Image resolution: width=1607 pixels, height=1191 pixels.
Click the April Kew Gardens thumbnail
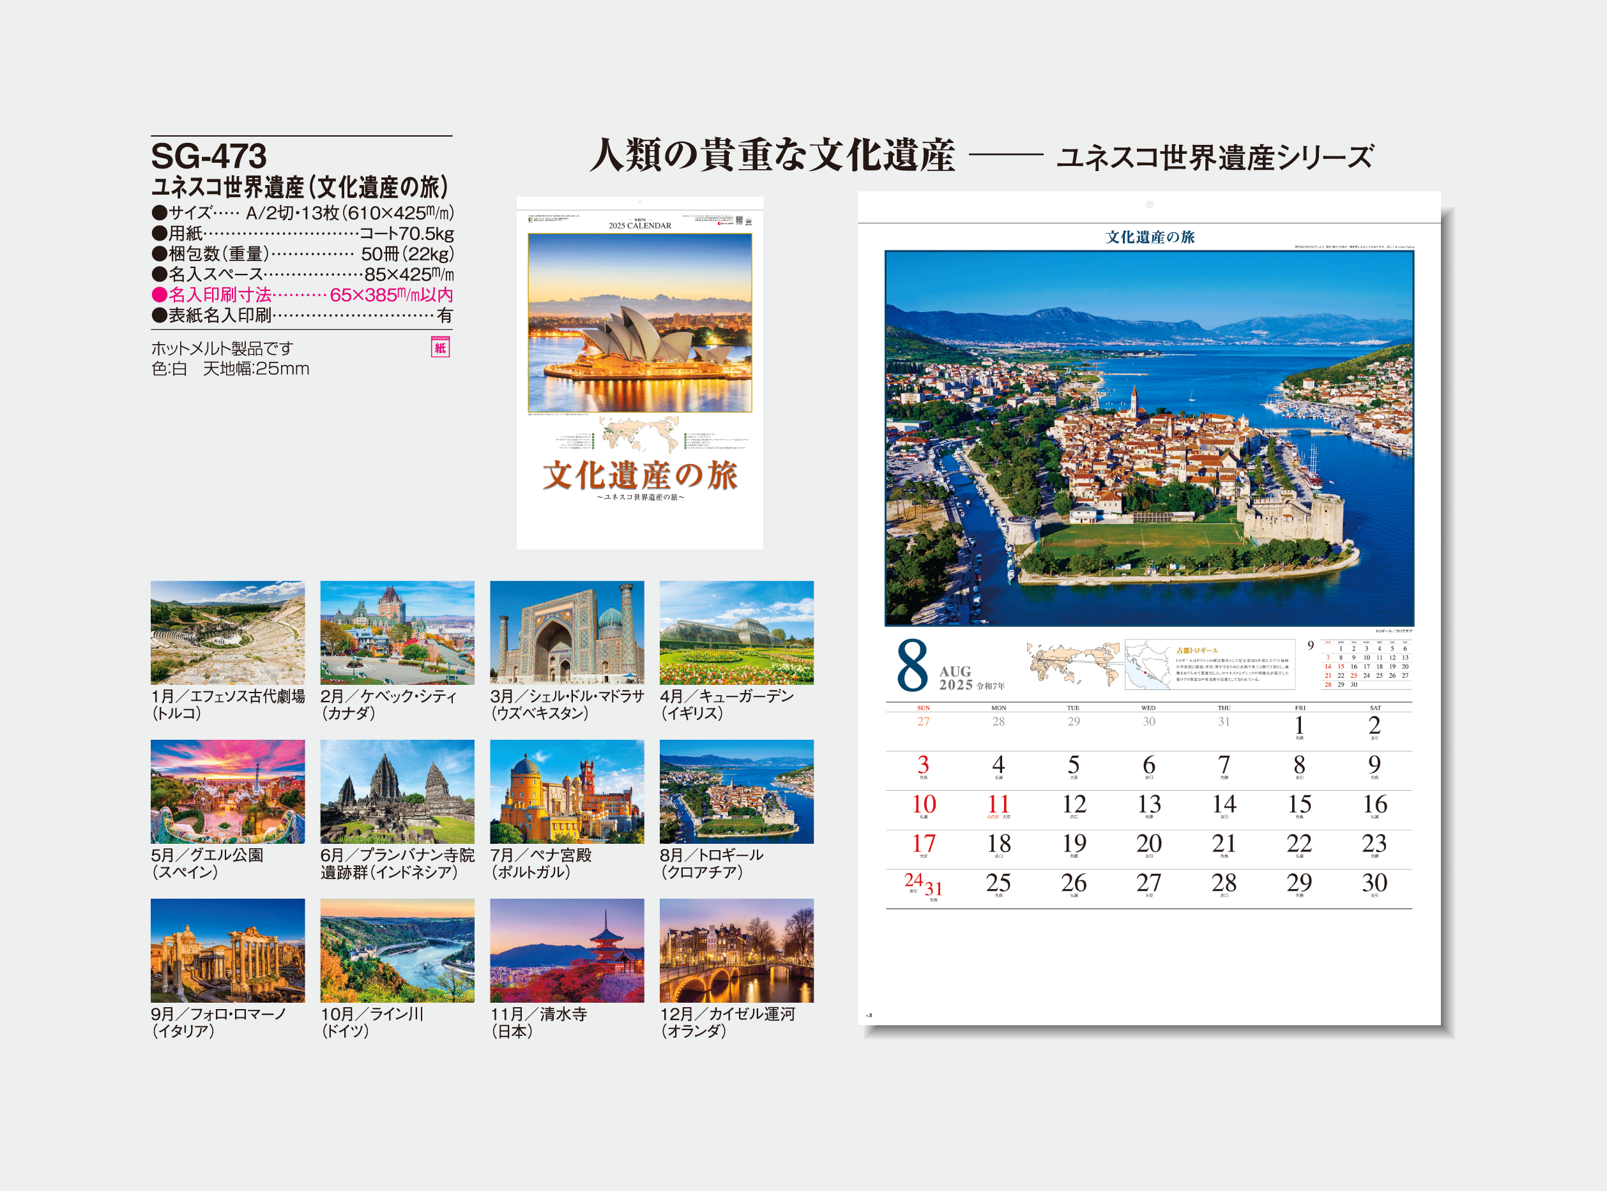click(736, 633)
